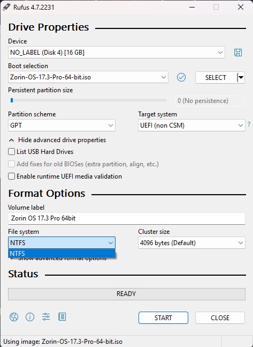This screenshot has width=253, height=347.
Task: Click the save disk image icon
Action: coord(238,53)
